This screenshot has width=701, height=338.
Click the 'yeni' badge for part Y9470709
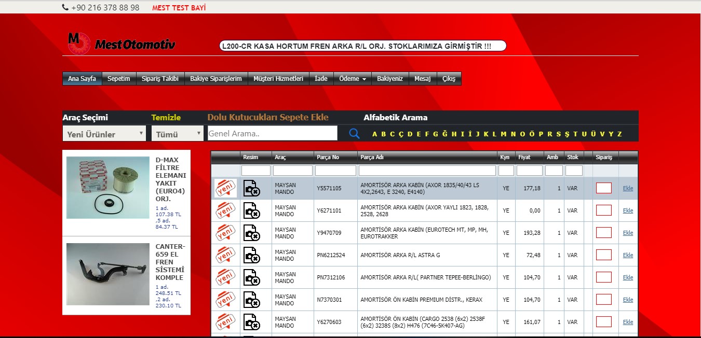pyautogui.click(x=225, y=233)
